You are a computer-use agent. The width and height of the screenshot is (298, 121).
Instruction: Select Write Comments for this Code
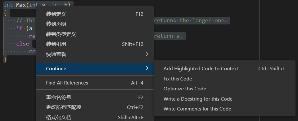tap(224, 109)
